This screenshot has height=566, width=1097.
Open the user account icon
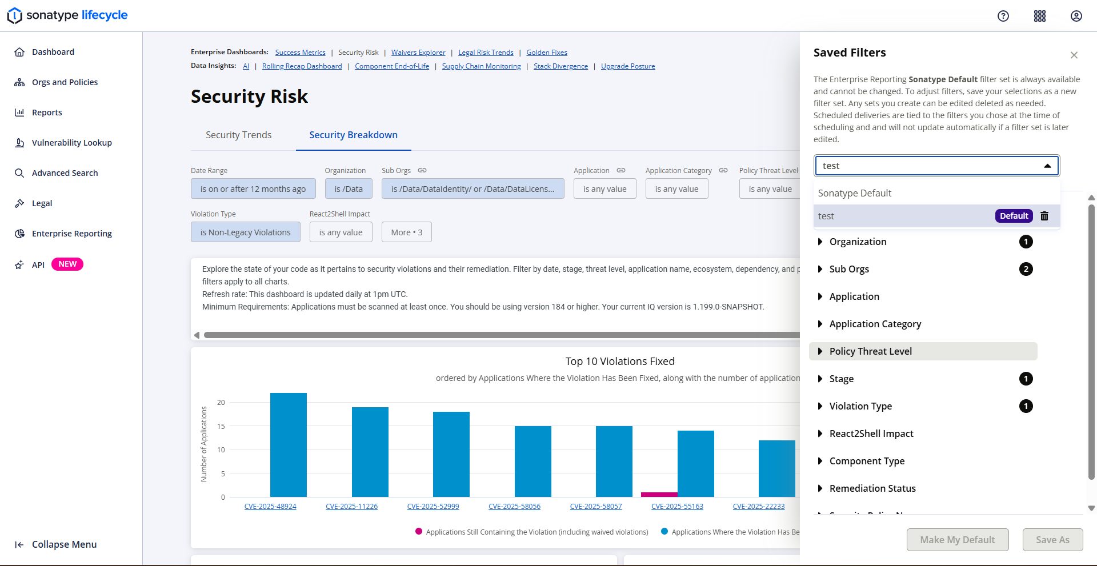tap(1076, 16)
